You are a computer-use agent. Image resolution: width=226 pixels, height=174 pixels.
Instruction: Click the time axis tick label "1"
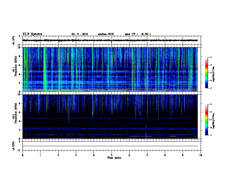(x=40, y=155)
